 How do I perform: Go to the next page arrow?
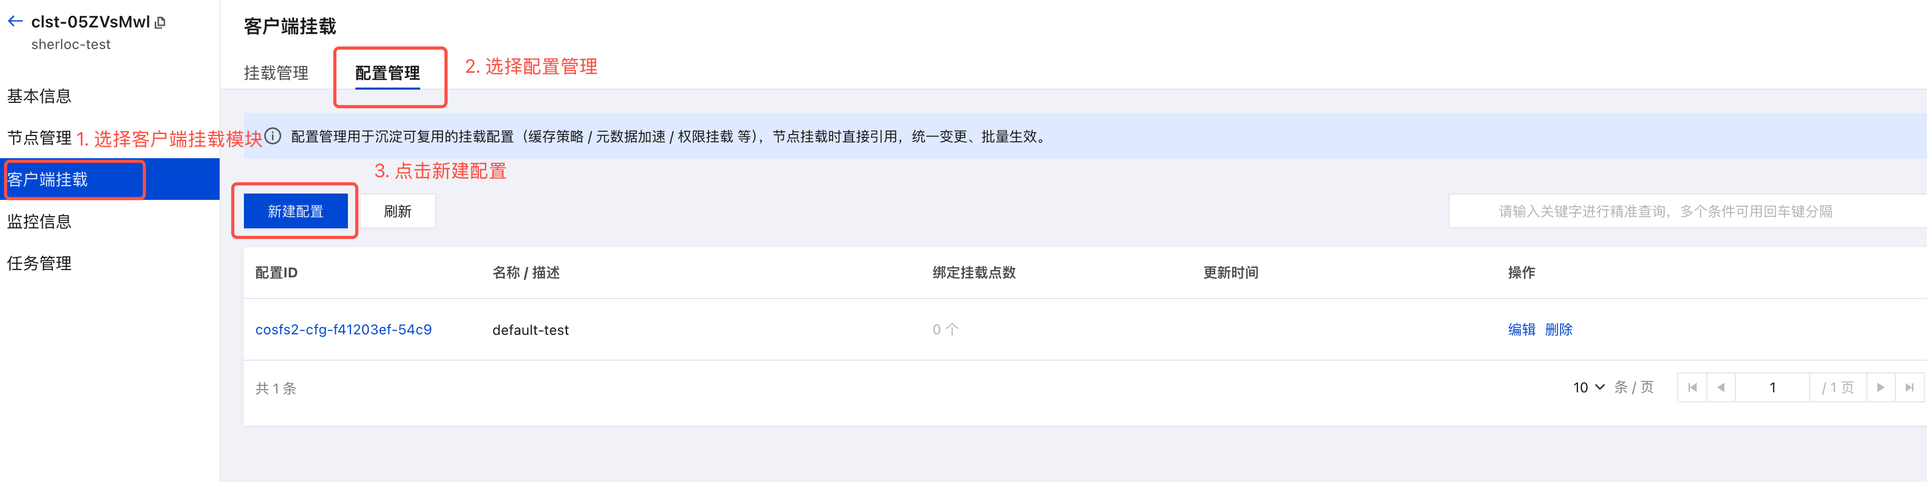[x=1881, y=387]
